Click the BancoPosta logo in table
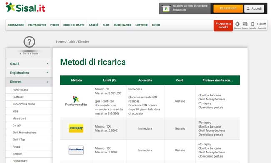This screenshot has width=271, height=163. pos(76,150)
